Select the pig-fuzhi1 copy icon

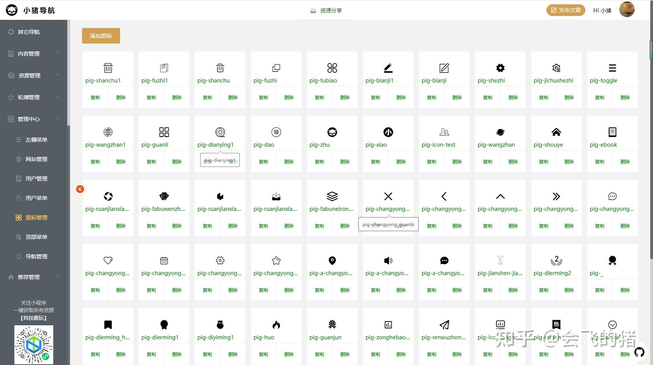[x=164, y=68]
